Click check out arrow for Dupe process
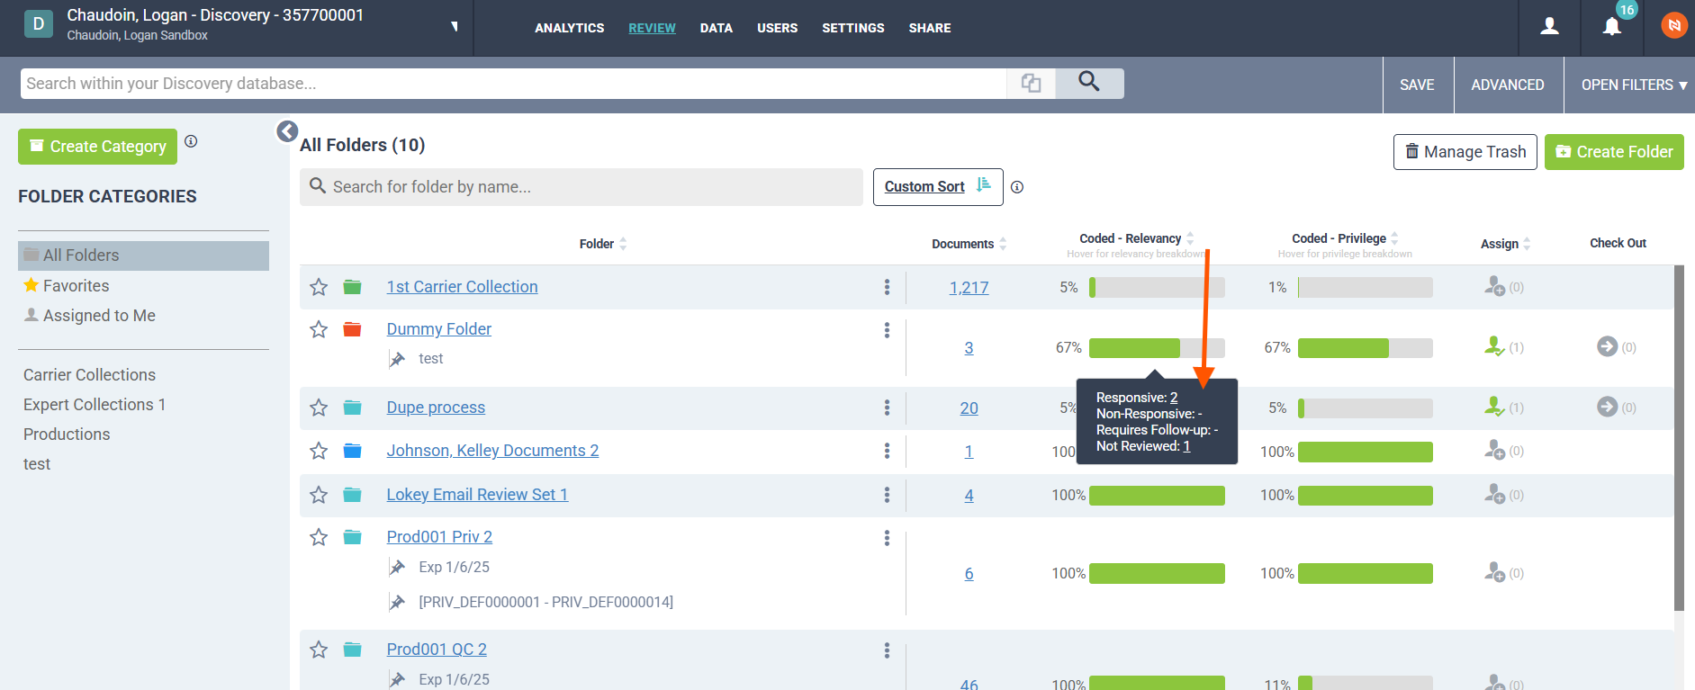The image size is (1695, 690). (1607, 407)
